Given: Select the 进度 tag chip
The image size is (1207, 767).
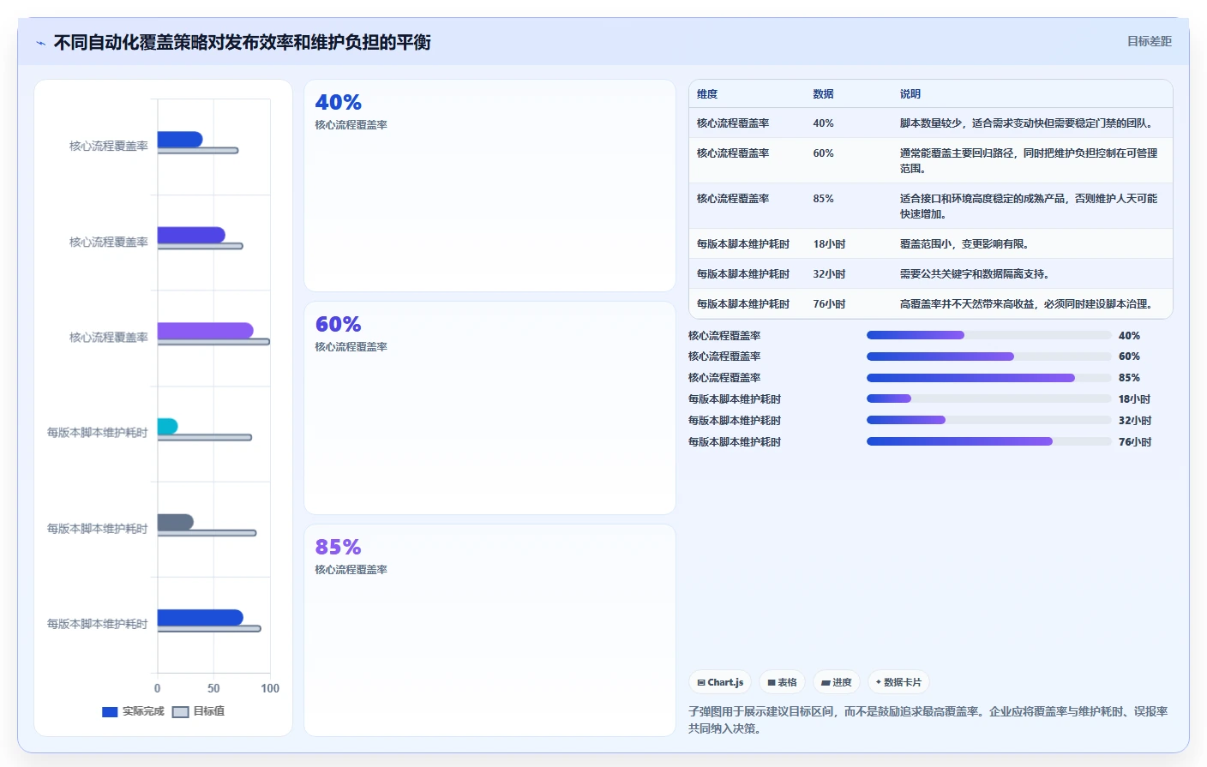Looking at the screenshot, I should (x=836, y=682).
